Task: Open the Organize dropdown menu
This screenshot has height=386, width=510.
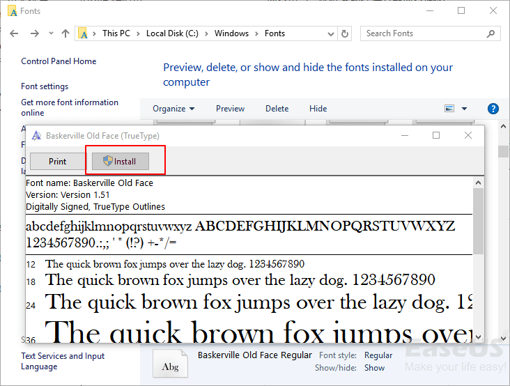Action: tap(173, 109)
